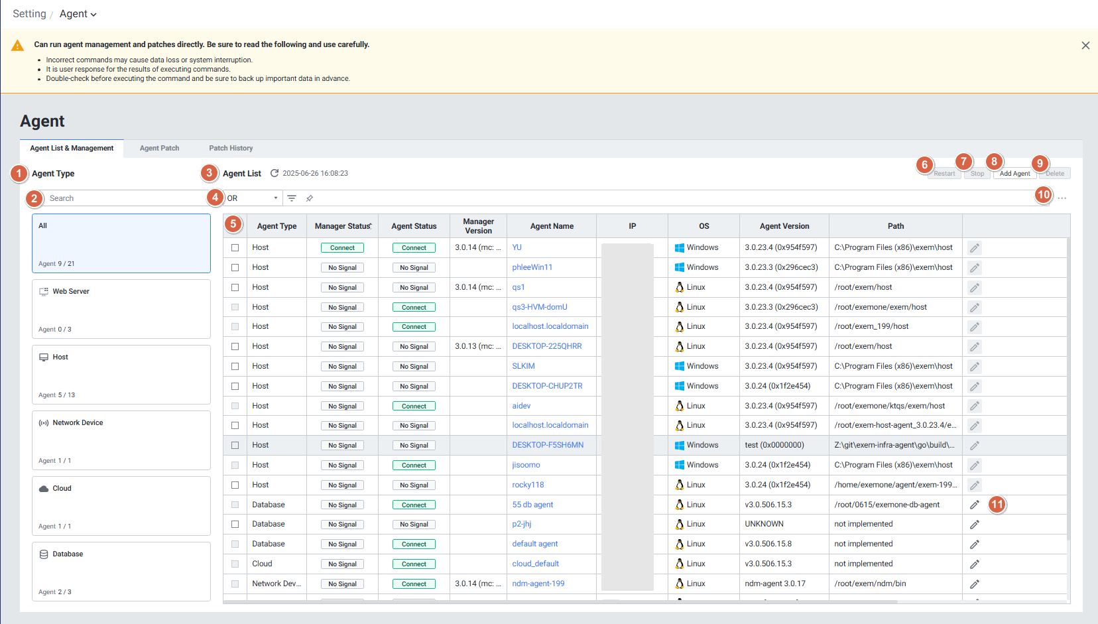Click the pin icon in filter bar

(310, 198)
